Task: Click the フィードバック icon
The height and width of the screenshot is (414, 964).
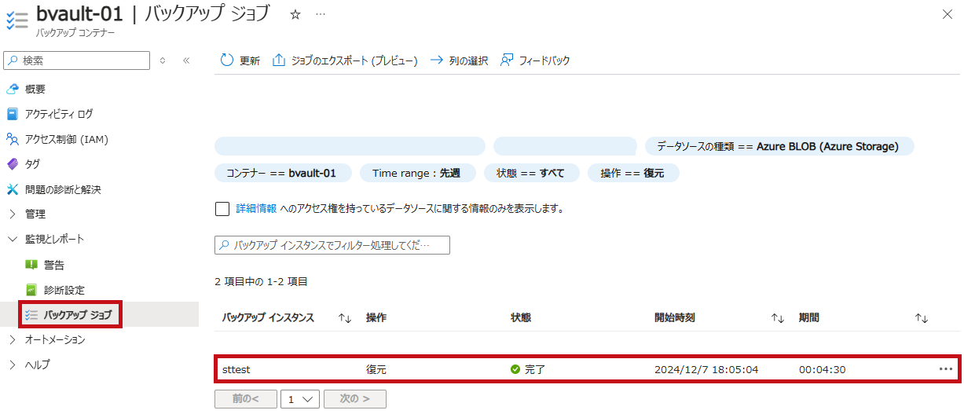Action: pos(507,60)
